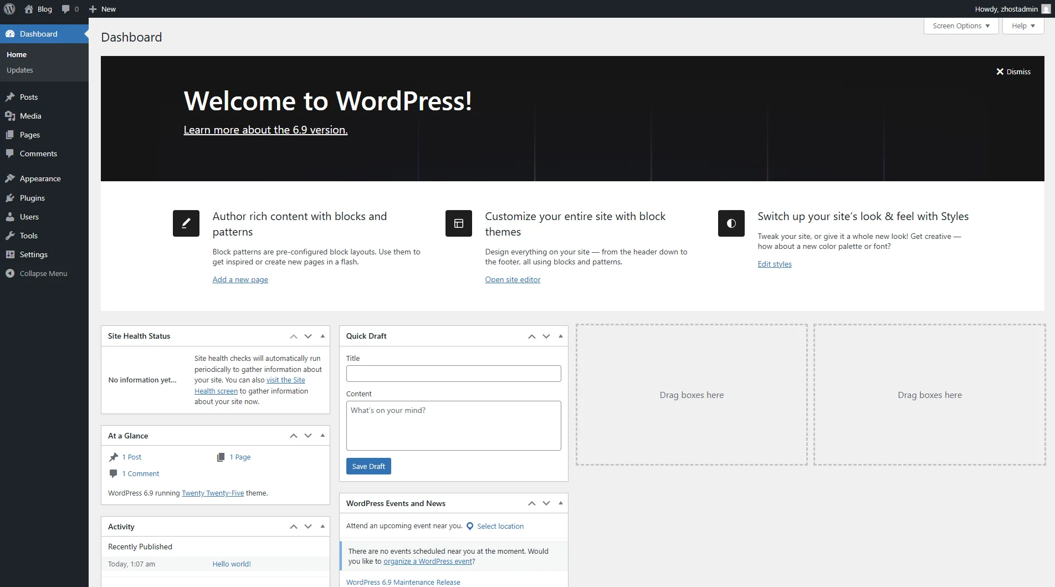Click the Appearance paintbrush icon
The width and height of the screenshot is (1055, 587).
coord(10,178)
